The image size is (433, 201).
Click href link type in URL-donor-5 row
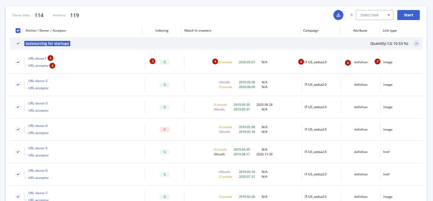click(386, 152)
